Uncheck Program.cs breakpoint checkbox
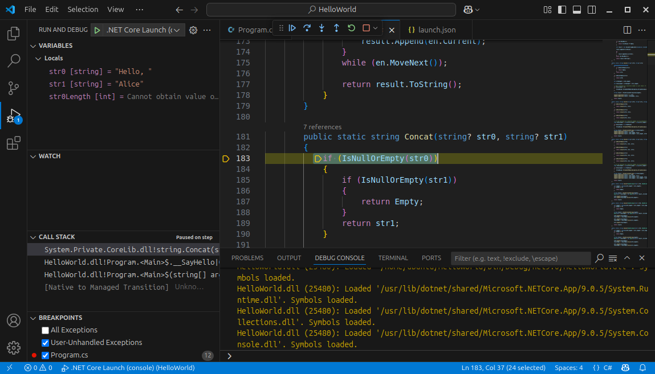The image size is (655, 374). click(x=45, y=355)
